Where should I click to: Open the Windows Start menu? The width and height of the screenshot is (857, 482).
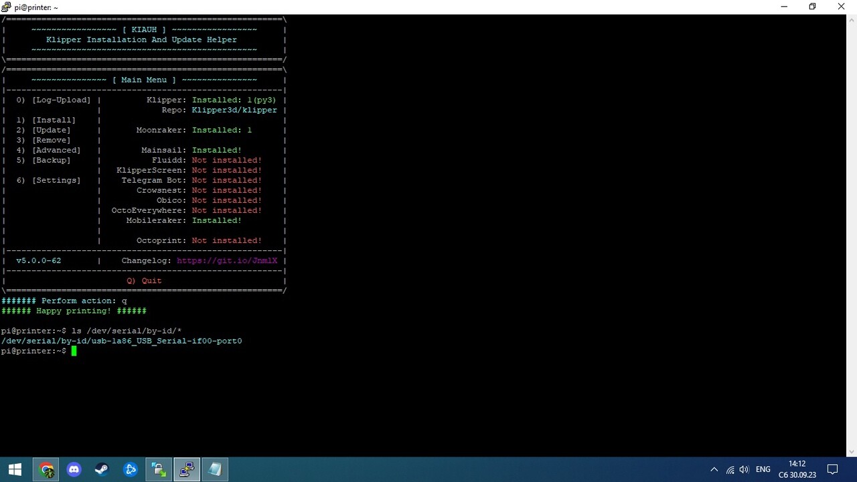point(15,469)
